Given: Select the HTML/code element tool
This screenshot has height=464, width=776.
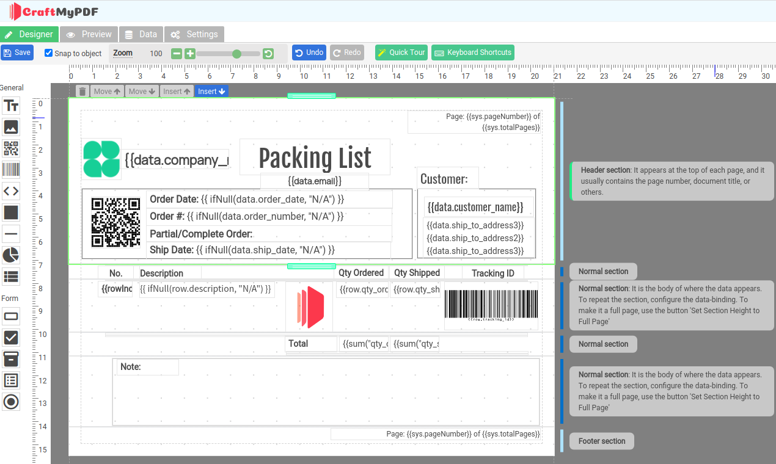Looking at the screenshot, I should (x=10, y=190).
